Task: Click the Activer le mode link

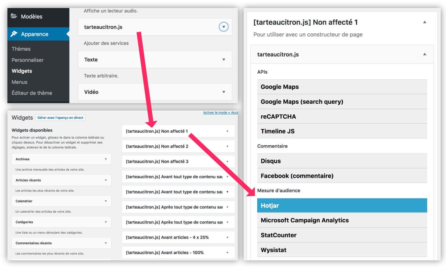Action: tap(220, 113)
